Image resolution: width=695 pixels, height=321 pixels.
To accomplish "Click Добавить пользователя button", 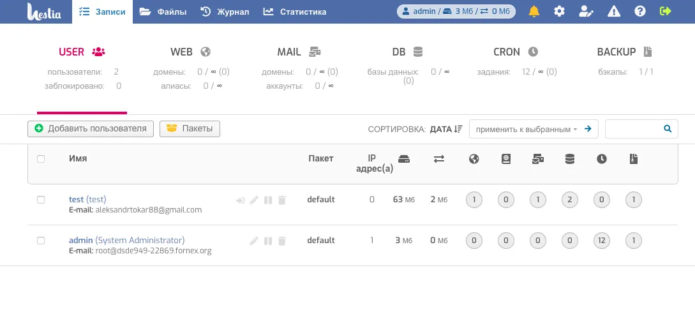I will coord(91,129).
